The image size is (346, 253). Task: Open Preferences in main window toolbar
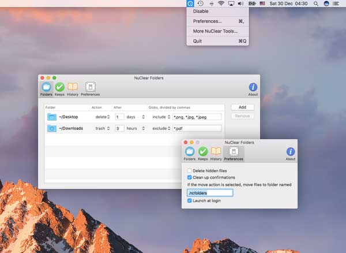[91, 90]
